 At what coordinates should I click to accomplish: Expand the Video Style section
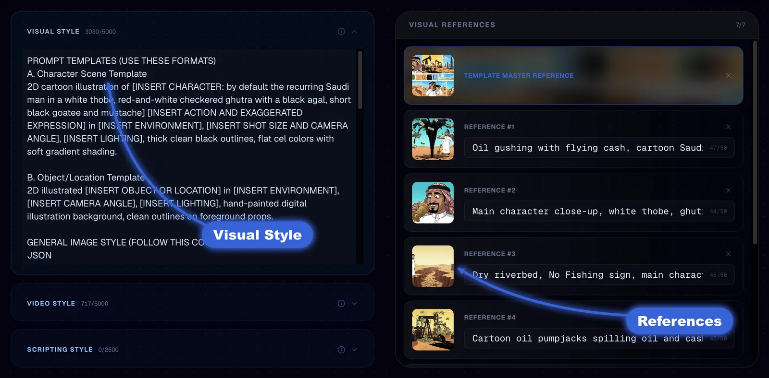(354, 304)
